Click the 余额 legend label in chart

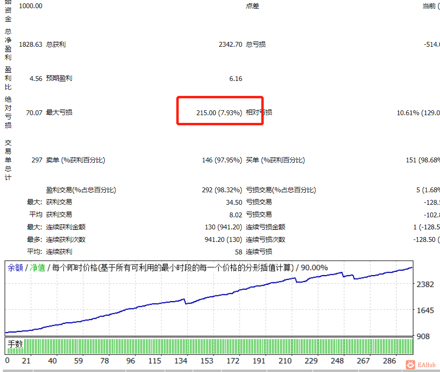[15, 268]
